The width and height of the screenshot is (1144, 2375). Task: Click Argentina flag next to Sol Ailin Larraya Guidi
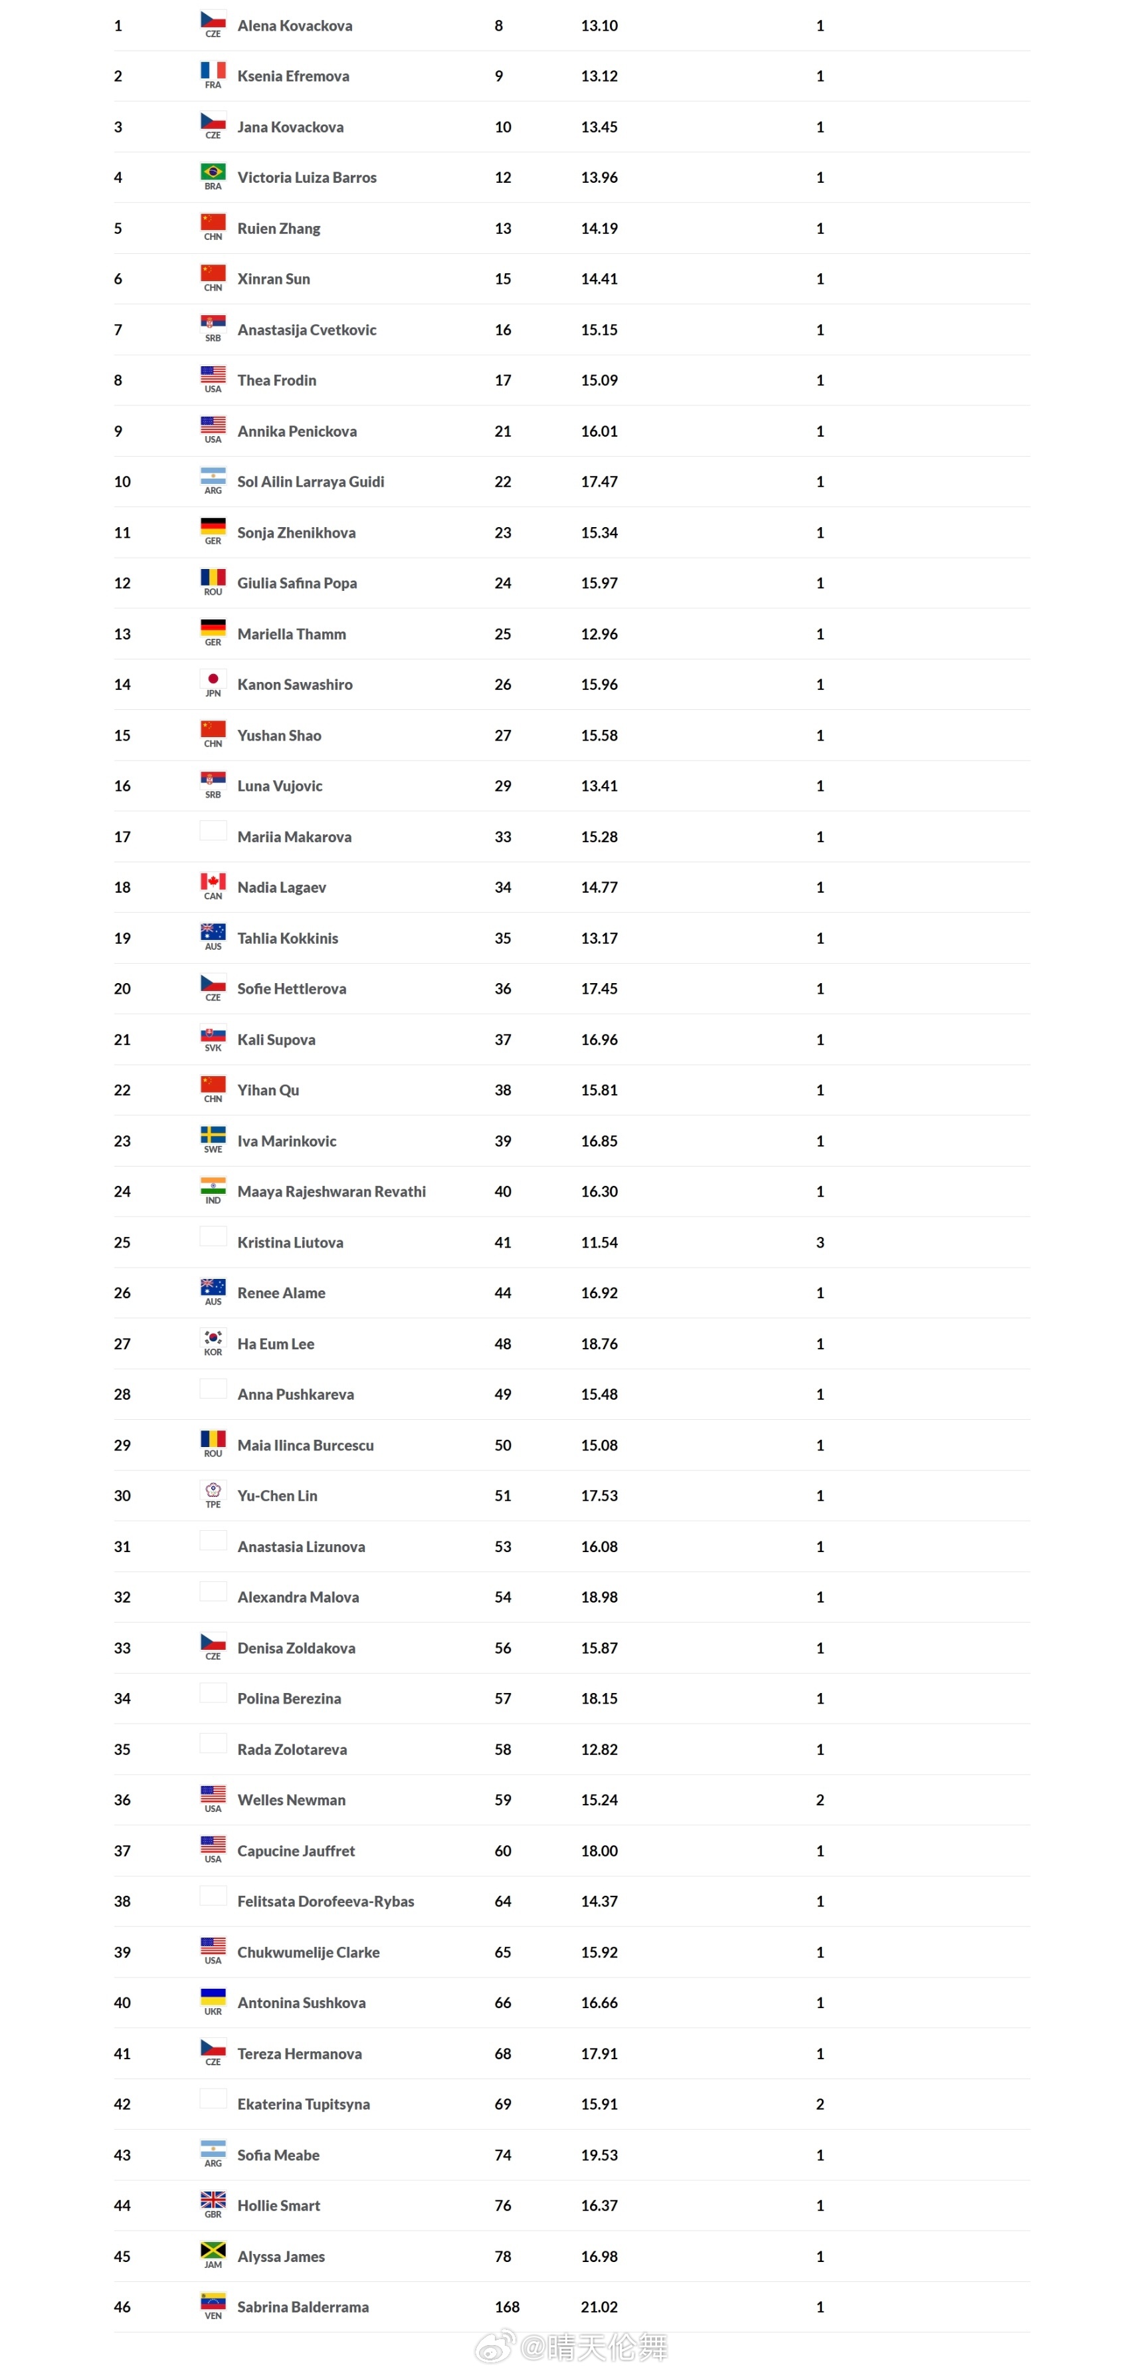213,477
